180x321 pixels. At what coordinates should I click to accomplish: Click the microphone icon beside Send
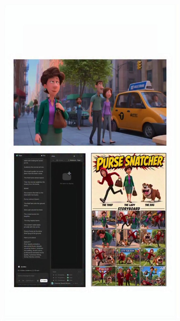click(38, 281)
